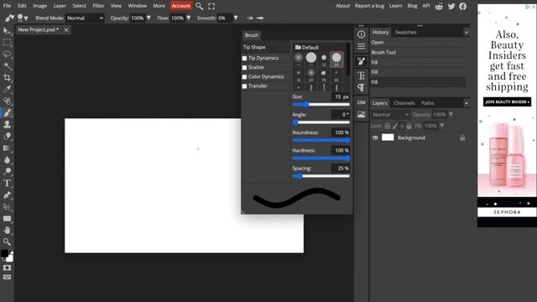The image size is (537, 302).
Task: Open the File menu
Action: coord(7,6)
